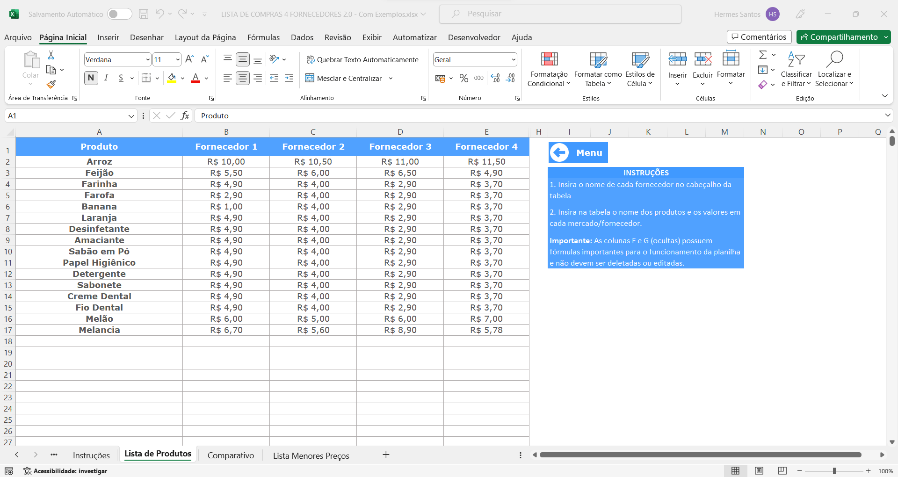Open the font size 11 dropdown
Image resolution: width=898 pixels, height=477 pixels.
click(x=178, y=59)
